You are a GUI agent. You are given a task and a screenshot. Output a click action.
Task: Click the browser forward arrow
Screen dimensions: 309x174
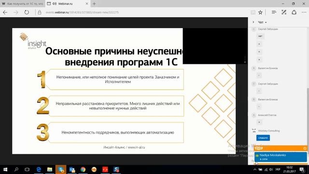16,12
